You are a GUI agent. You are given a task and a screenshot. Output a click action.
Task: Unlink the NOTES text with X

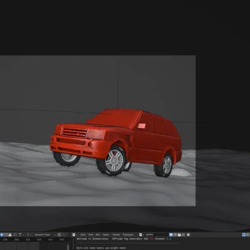pyautogui.click(x=184, y=234)
